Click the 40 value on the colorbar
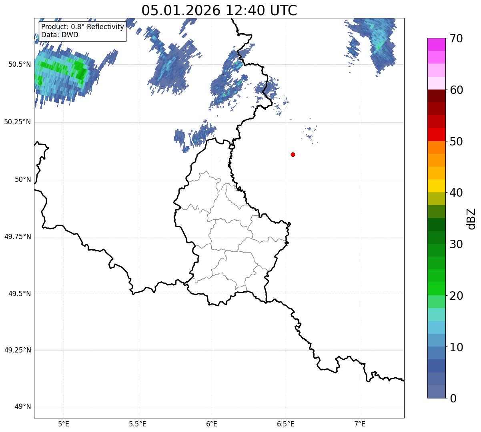This screenshot has height=432, width=481. click(456, 193)
